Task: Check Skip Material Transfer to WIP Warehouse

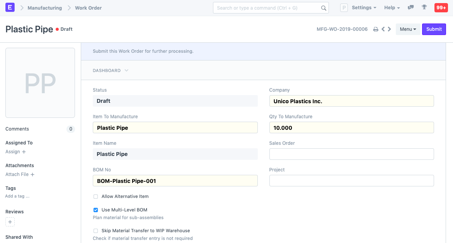Action: (95, 231)
